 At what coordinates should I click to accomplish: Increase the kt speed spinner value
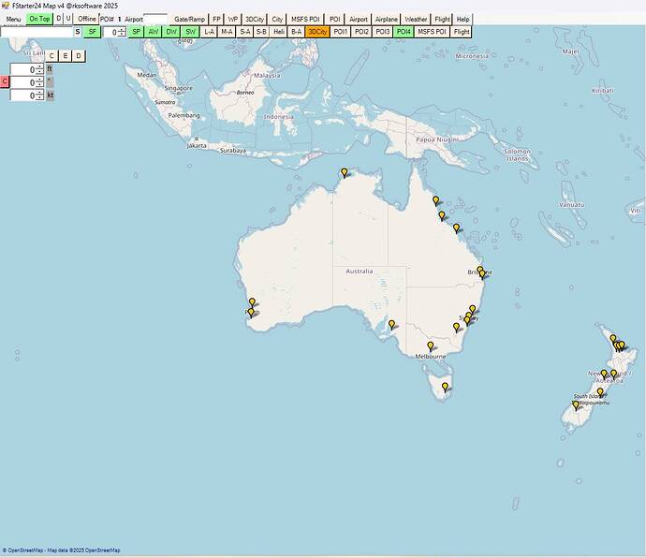tap(39, 93)
